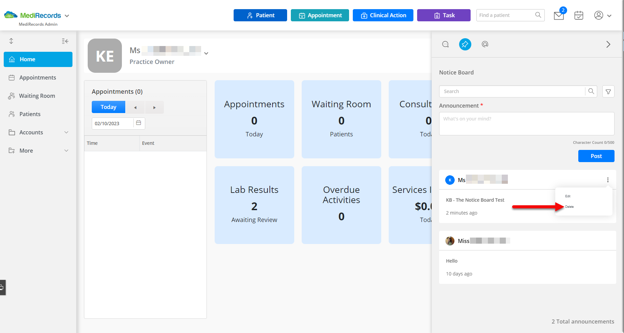624x333 pixels.
Task: Select the pinned Notice Board icon
Action: click(x=465, y=44)
